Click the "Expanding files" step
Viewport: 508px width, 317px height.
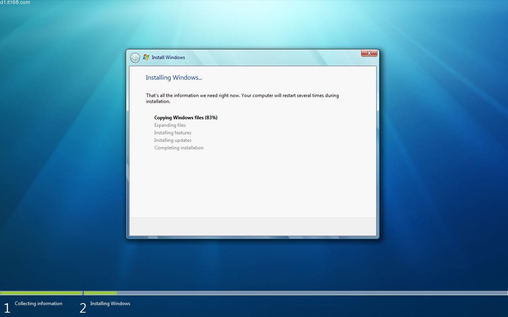170,125
